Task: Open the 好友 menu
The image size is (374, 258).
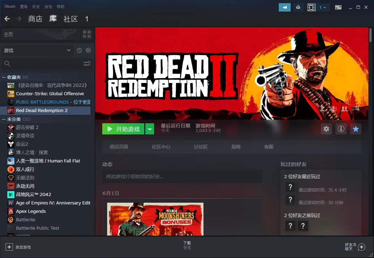Action: pos(36,7)
